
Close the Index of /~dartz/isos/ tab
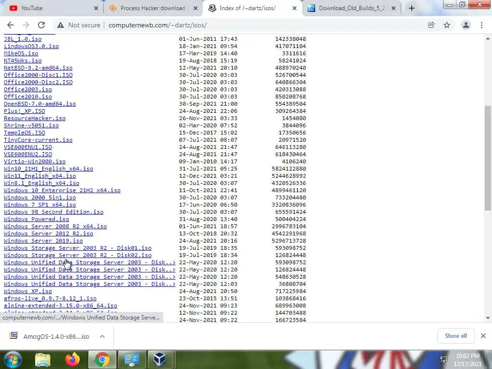[295, 8]
